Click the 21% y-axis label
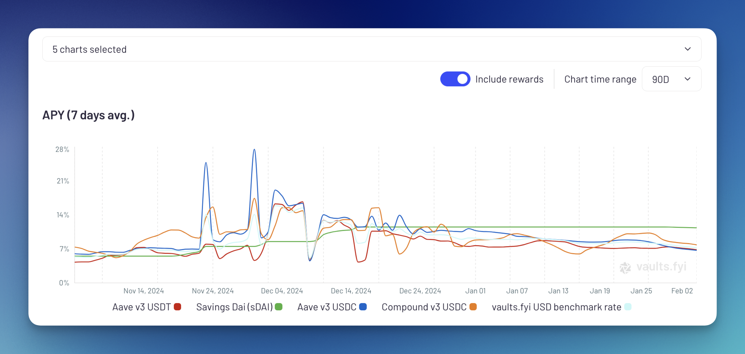 coord(63,181)
